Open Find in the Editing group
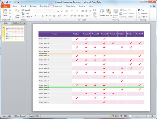The height and width of the screenshot is (119, 157). pyautogui.click(x=142, y=10)
